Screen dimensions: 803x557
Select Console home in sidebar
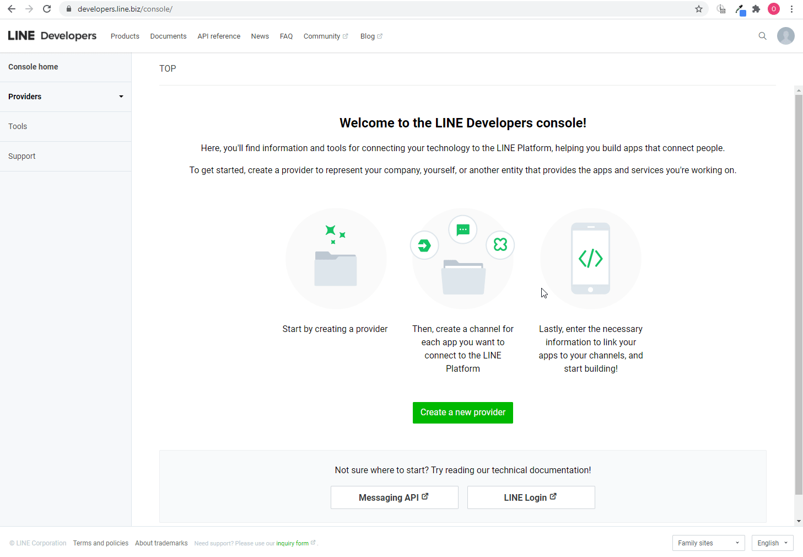[66, 67]
